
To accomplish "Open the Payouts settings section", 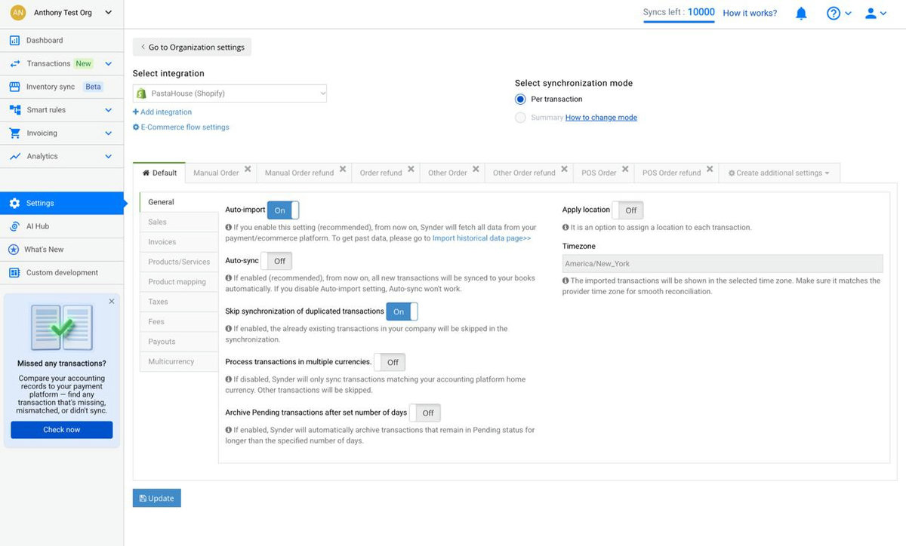I will (179, 342).
